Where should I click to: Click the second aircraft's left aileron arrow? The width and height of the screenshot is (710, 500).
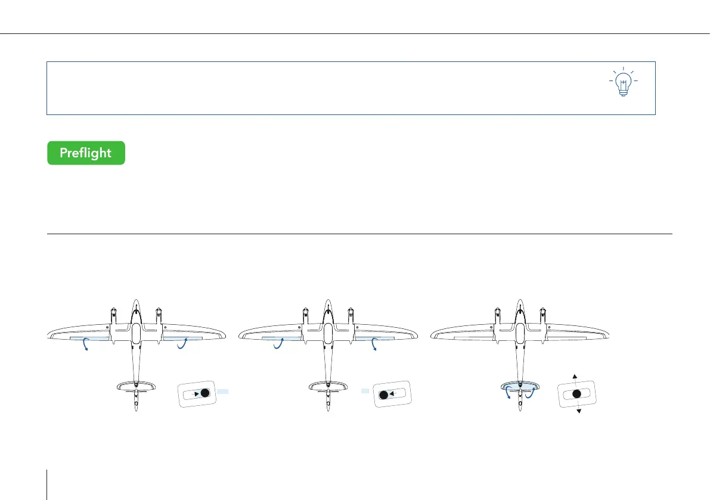click(x=278, y=343)
